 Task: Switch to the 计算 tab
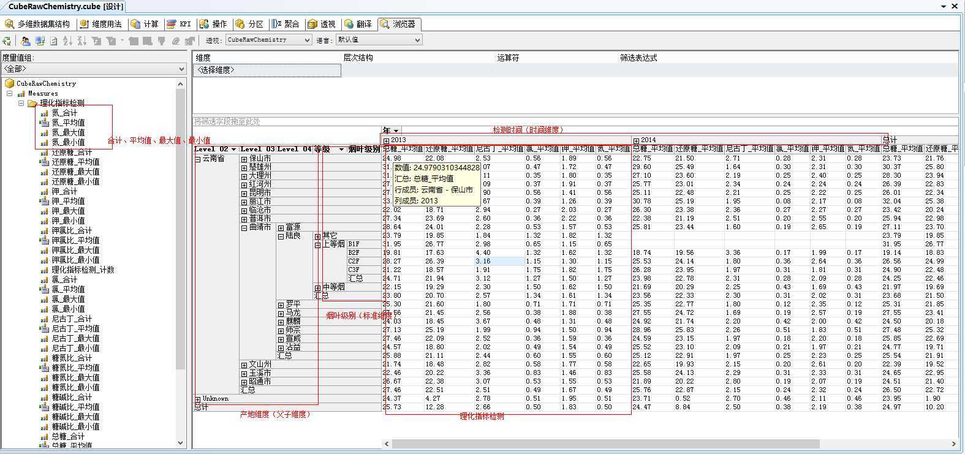[x=145, y=24]
